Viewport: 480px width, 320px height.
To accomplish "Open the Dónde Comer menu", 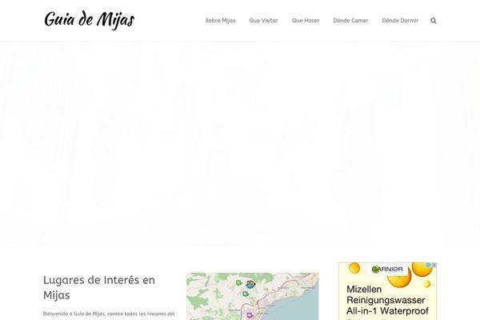I will [350, 21].
